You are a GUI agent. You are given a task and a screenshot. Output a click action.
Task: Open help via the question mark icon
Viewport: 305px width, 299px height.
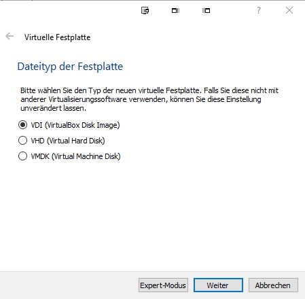click(x=259, y=10)
